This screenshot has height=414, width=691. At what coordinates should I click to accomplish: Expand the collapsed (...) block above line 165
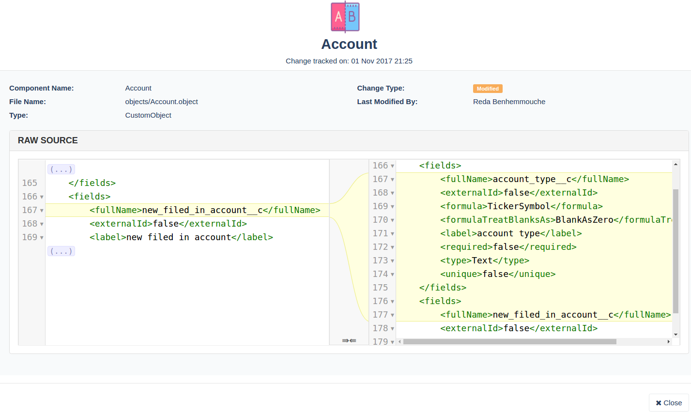61,169
